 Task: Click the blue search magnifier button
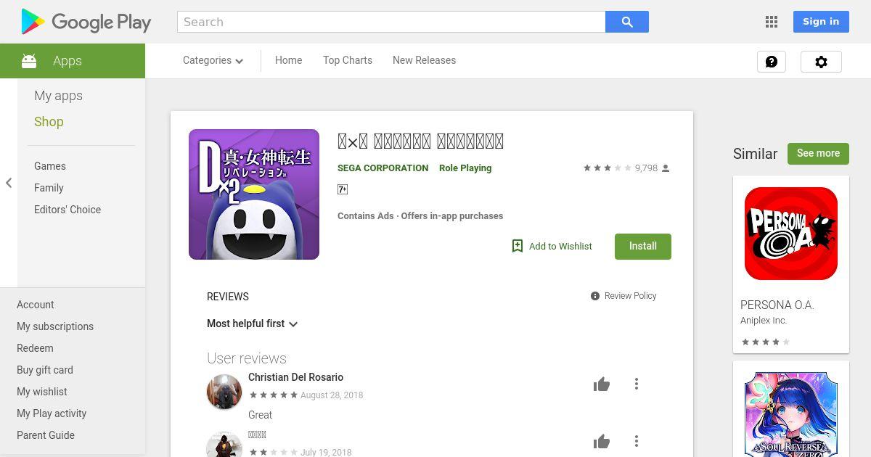coord(627,22)
